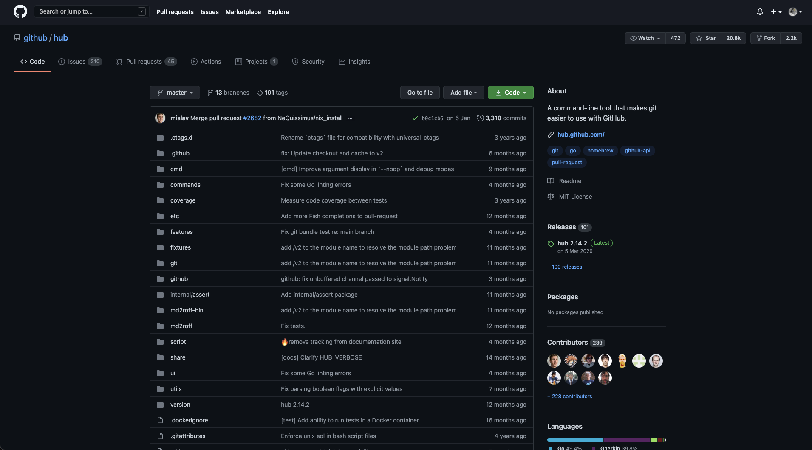Open Explore in the top navigation
Image resolution: width=812 pixels, height=450 pixels.
(278, 12)
